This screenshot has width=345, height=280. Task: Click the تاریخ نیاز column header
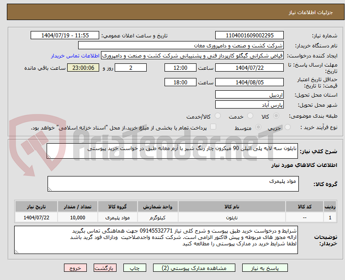[x=36, y=207]
